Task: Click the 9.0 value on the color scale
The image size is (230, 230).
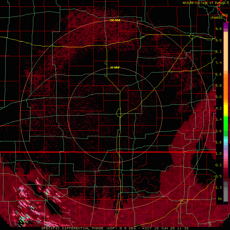Action: pyautogui.click(x=218, y=40)
